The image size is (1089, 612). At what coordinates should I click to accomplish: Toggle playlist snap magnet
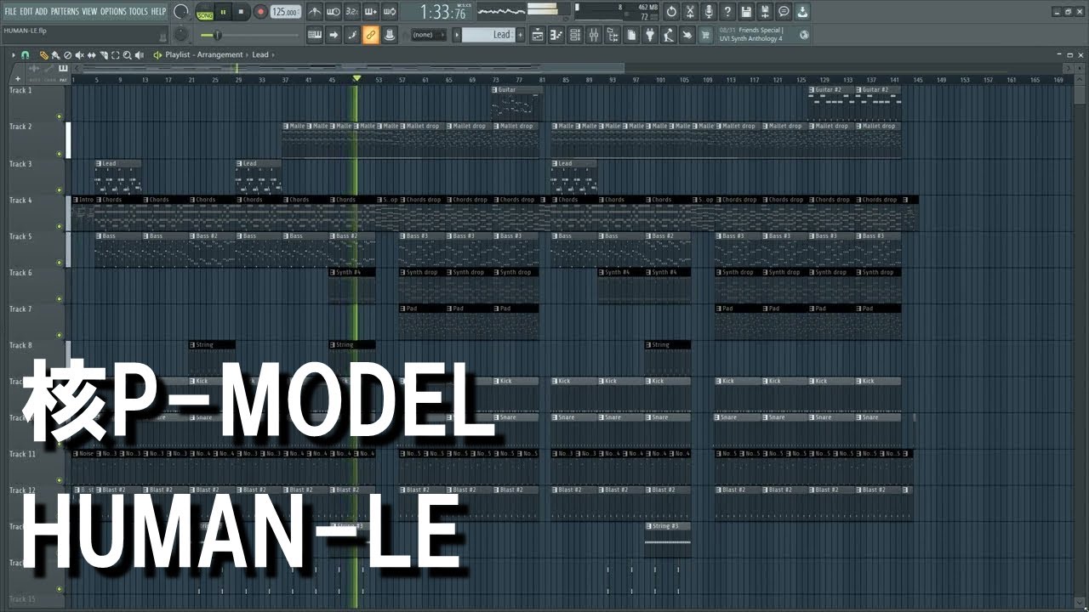point(26,54)
